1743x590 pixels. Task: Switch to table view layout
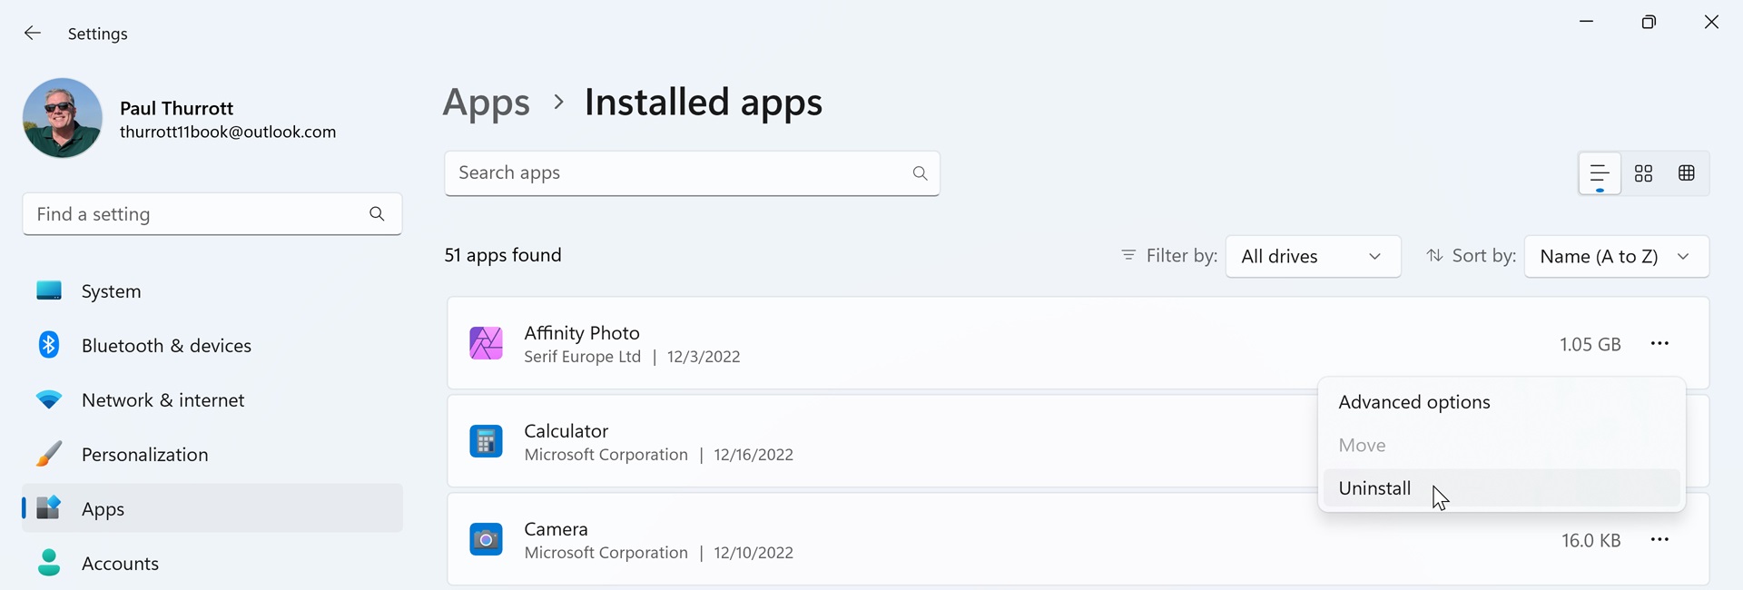click(1687, 173)
